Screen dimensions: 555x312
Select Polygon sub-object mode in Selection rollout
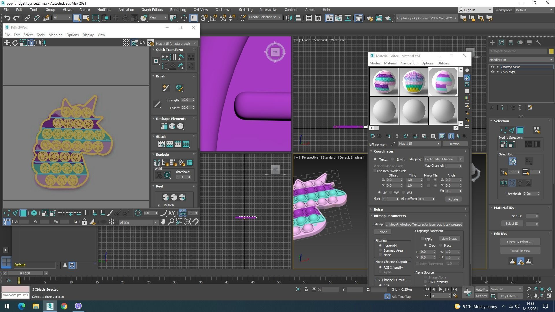point(520,131)
